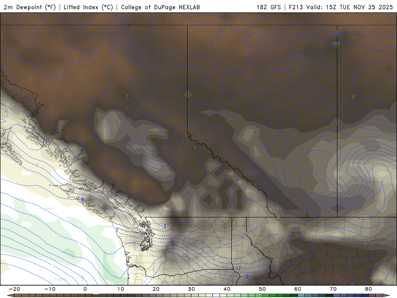Viewport: 397px width, 298px height.
Task: Click the 30 label on the color scale
Action: click(192, 289)
